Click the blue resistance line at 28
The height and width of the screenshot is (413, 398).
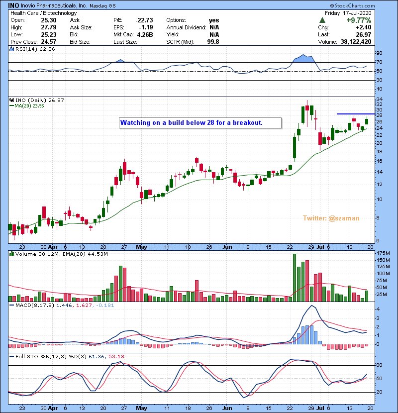pyautogui.click(x=356, y=114)
